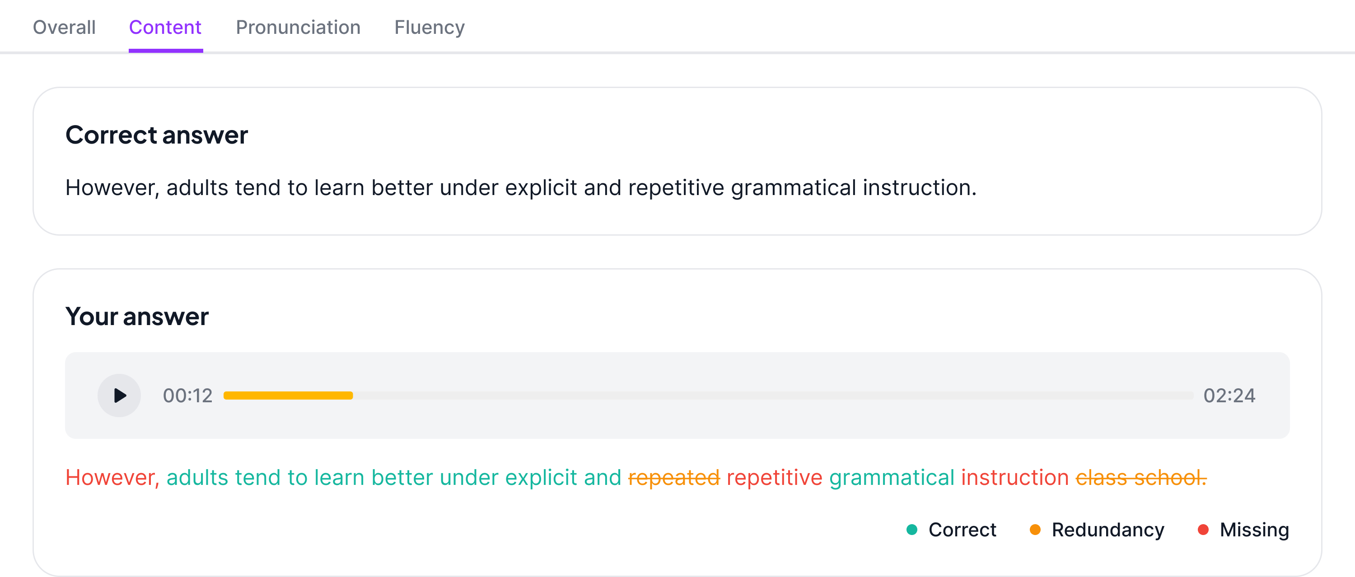Click the struck-through words class school
Screen dimensions: 1355x577
(x=1141, y=478)
